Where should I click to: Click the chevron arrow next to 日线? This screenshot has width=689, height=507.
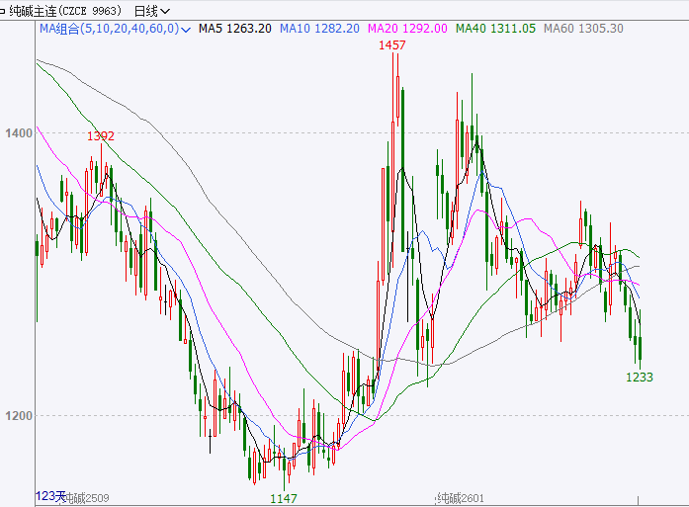(165, 11)
